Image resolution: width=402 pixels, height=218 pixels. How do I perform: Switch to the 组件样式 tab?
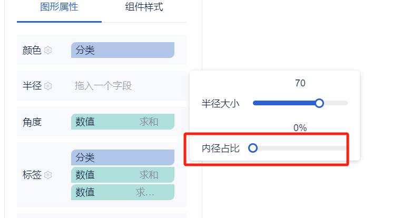coord(144,7)
